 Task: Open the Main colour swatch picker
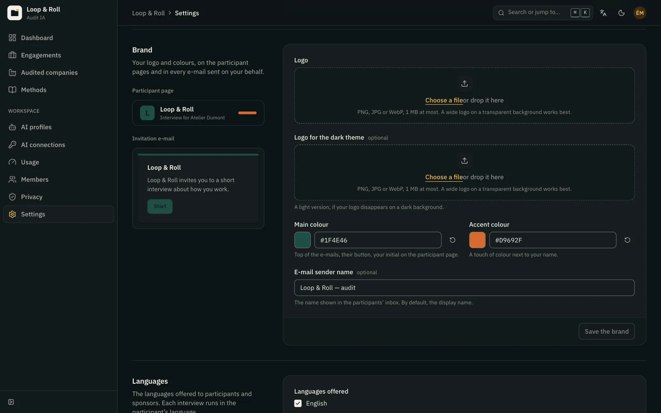302,240
